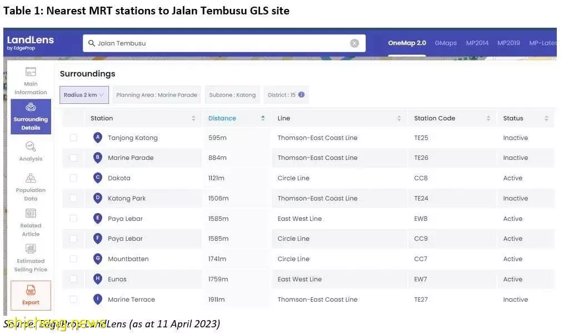Click marker G for Mountbatten

click(97, 259)
